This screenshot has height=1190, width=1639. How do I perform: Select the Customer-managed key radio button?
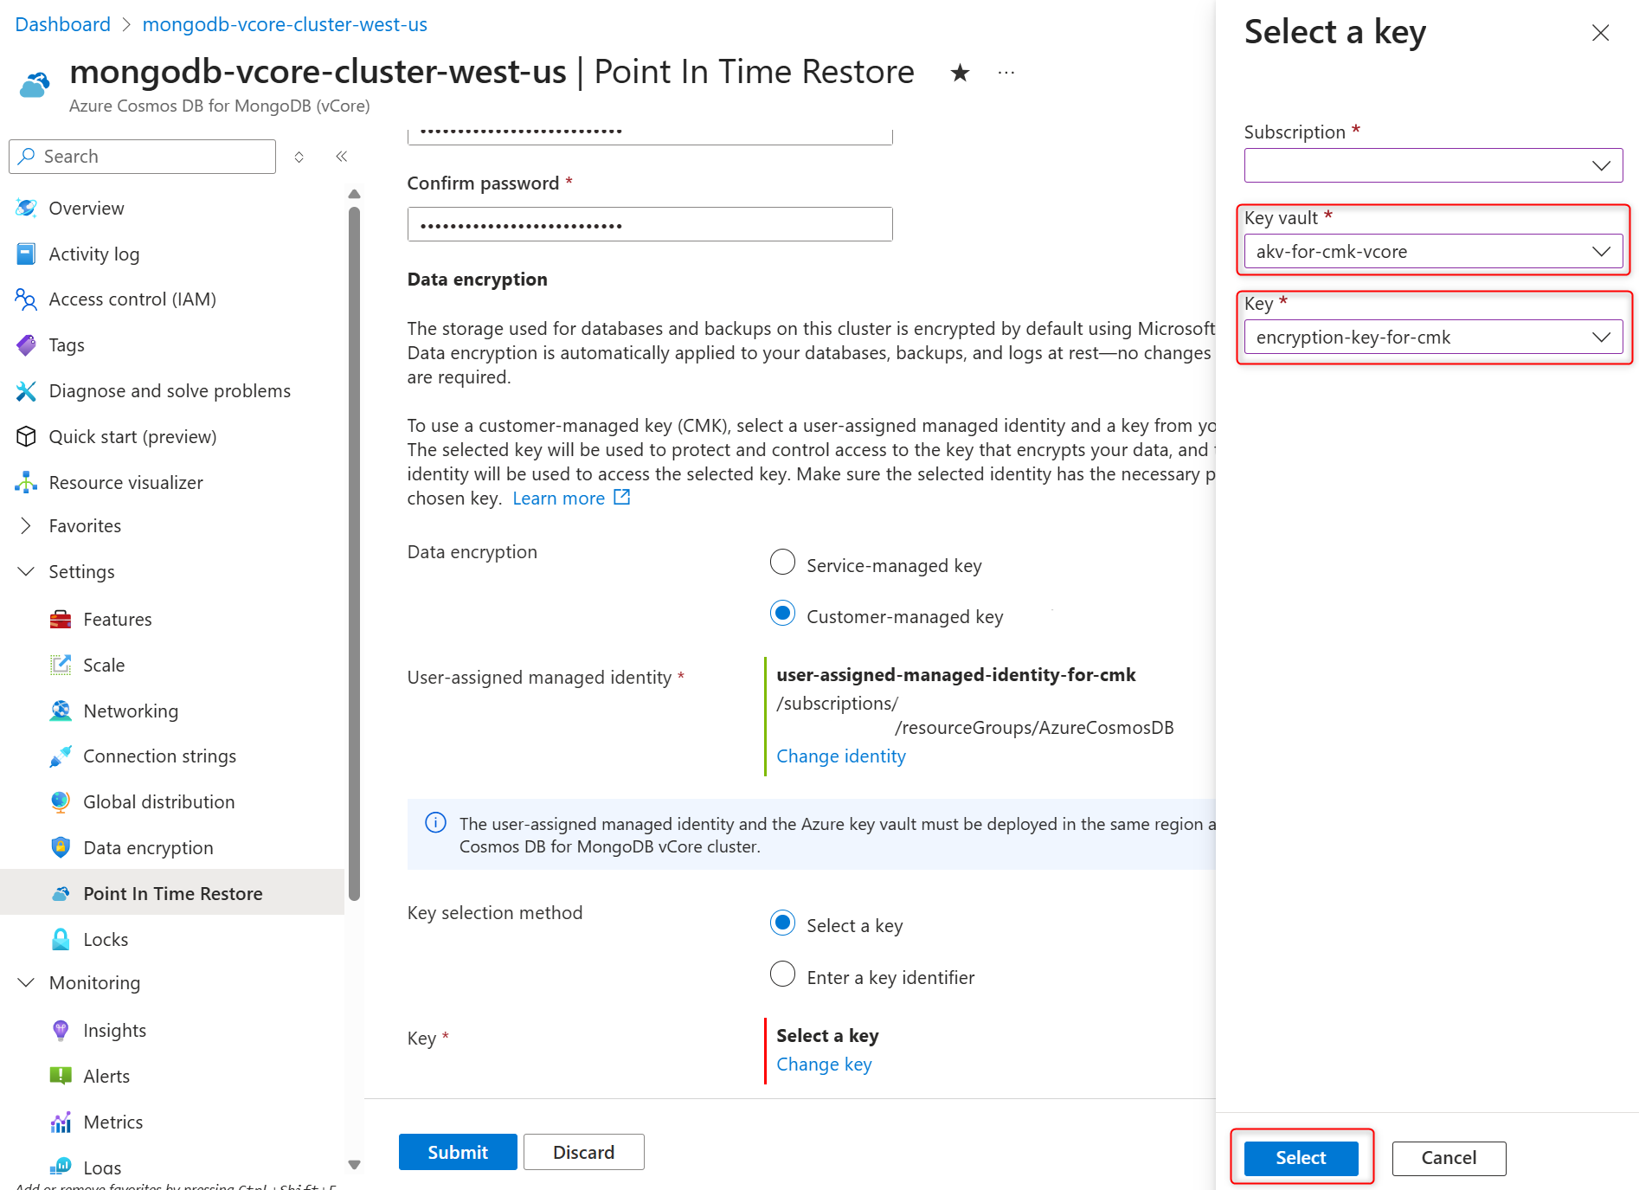[x=782, y=614]
